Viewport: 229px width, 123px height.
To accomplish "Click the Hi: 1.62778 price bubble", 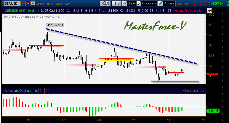I will click(x=55, y=25).
